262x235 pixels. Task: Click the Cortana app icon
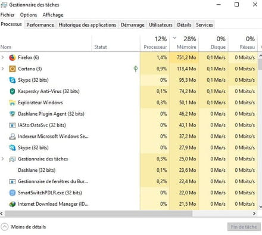tap(13, 69)
